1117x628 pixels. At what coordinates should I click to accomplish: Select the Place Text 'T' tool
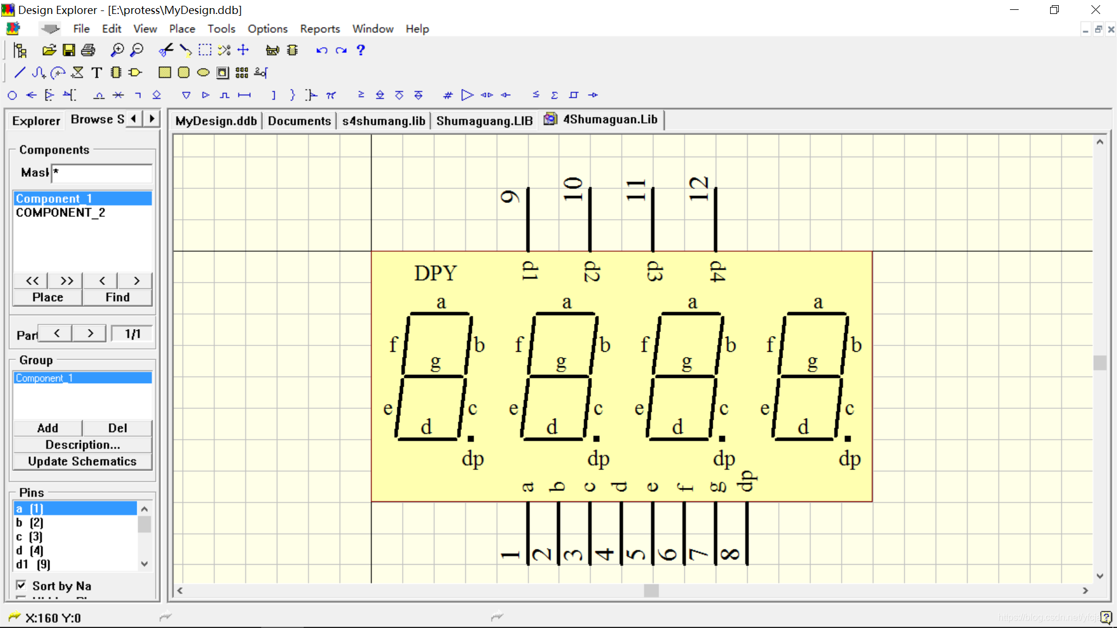pyautogui.click(x=97, y=73)
